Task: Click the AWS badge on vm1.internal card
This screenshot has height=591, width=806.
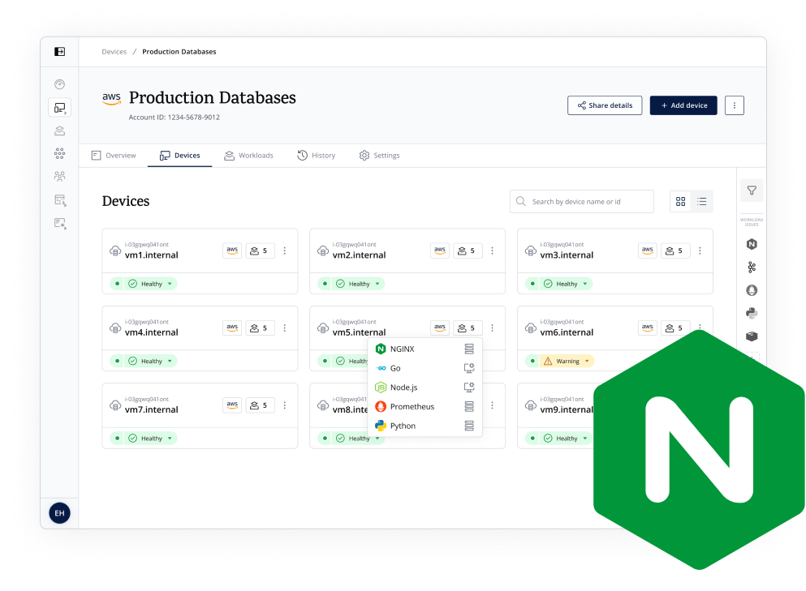Action: [232, 251]
